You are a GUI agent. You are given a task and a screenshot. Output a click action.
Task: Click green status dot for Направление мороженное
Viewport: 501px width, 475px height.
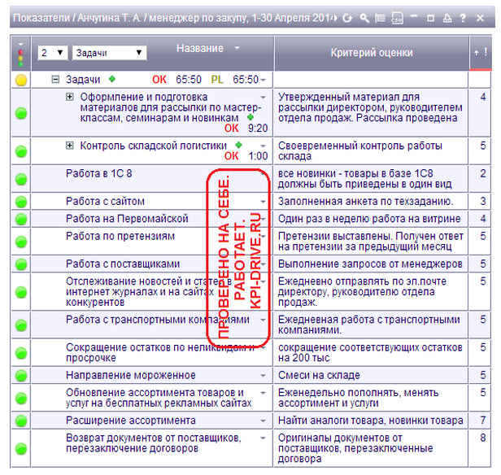21,376
